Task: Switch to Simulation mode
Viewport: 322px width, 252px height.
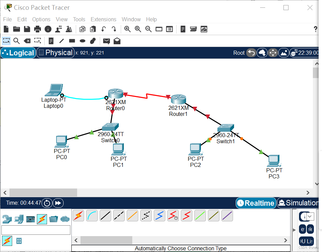Action: coord(298,203)
